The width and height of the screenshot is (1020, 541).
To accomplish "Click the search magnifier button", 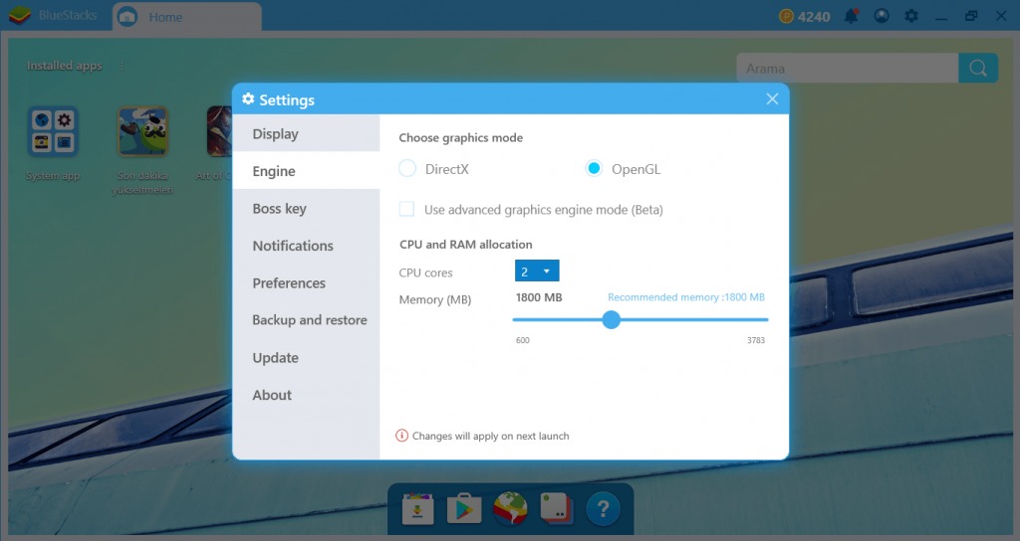I will pos(978,68).
